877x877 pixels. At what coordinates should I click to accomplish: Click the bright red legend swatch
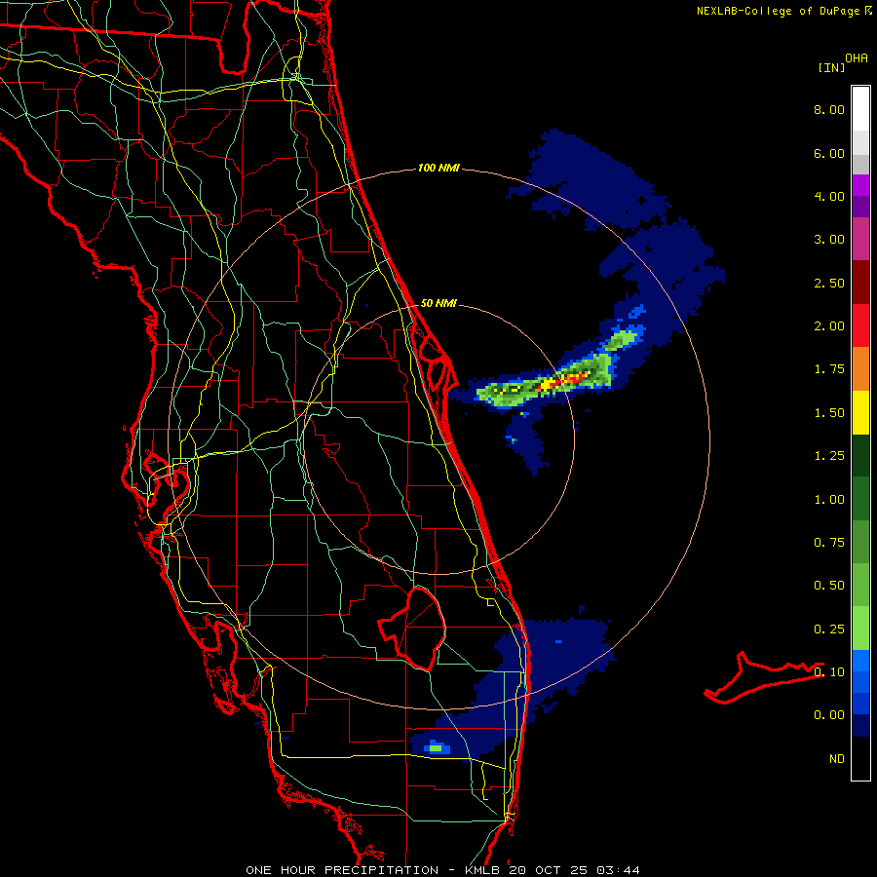coord(860,325)
